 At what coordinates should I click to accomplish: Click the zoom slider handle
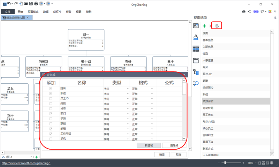[x=225, y=163]
